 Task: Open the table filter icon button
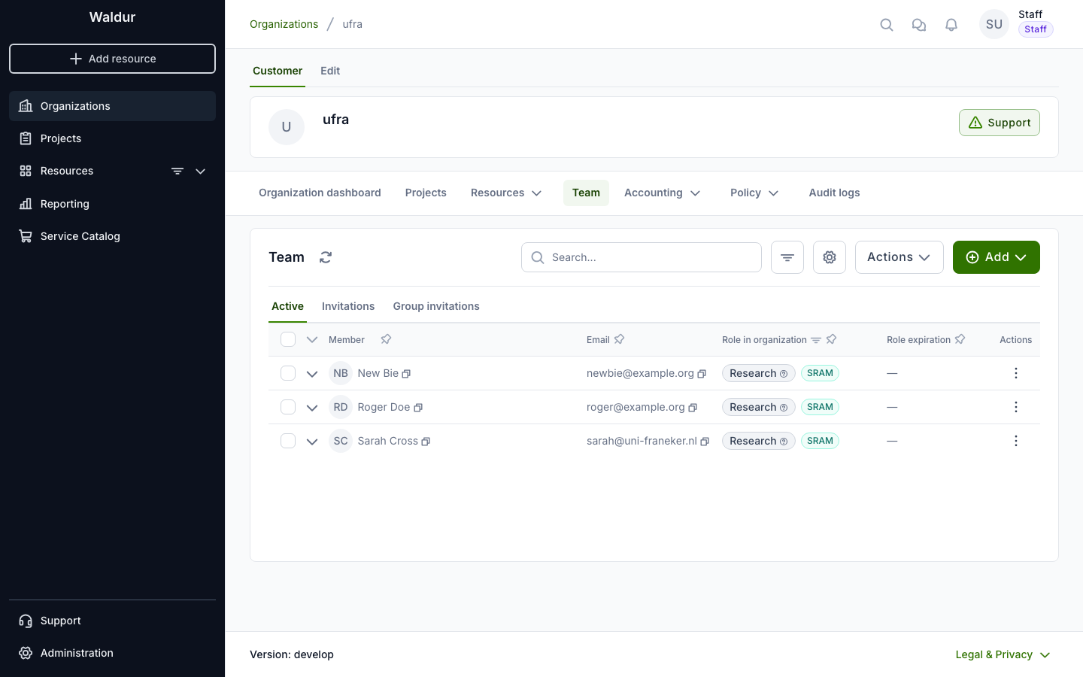click(787, 257)
